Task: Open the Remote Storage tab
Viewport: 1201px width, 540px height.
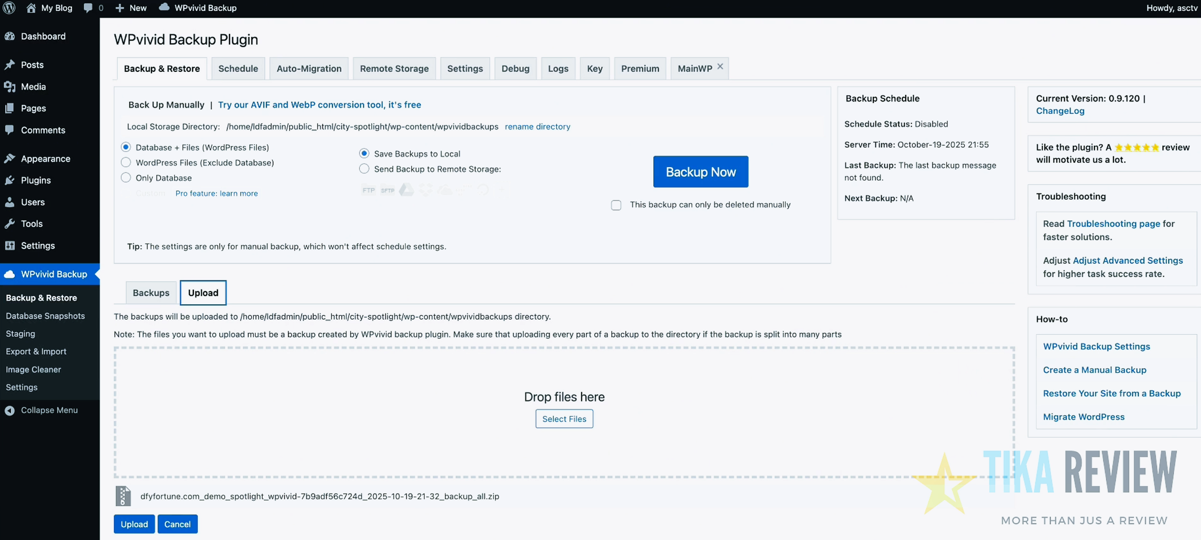Action: point(394,68)
